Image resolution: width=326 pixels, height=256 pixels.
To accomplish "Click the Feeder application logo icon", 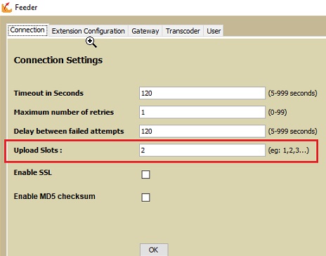I will (x=6, y=8).
